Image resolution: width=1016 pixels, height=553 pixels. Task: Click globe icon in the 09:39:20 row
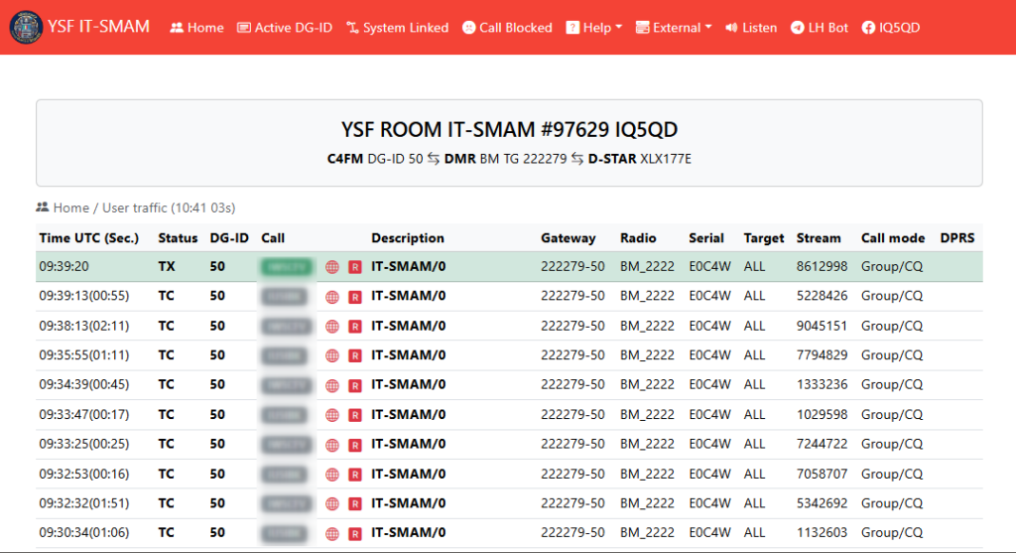tap(332, 267)
